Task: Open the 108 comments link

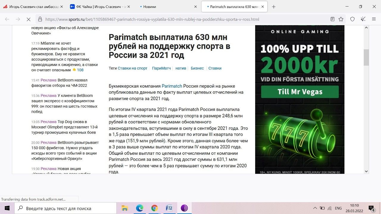Action: pyautogui.click(x=80, y=70)
